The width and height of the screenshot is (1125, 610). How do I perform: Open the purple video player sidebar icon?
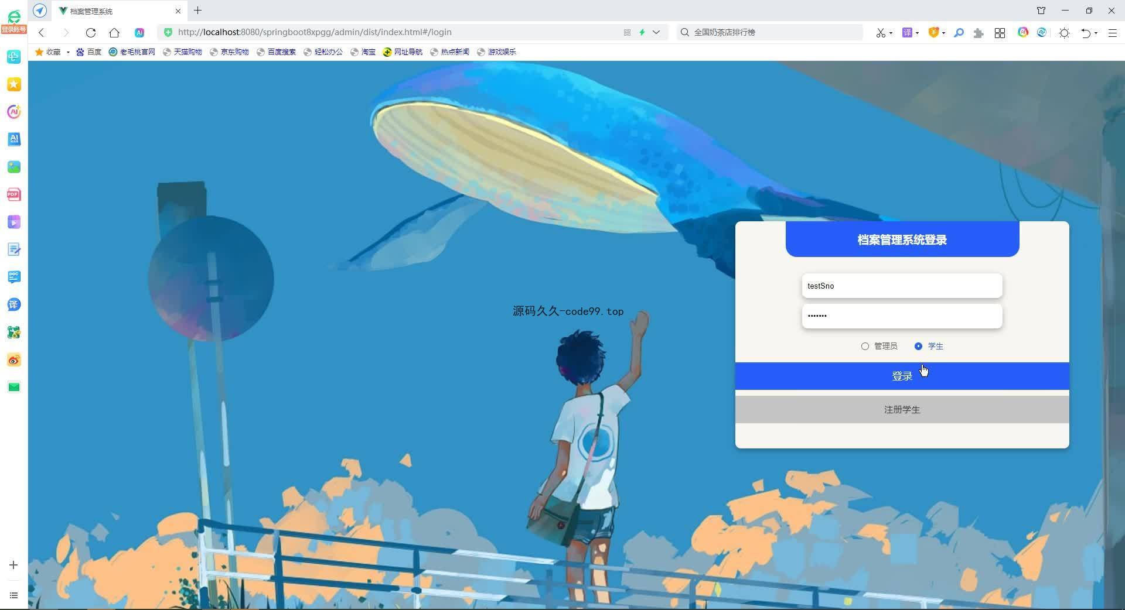coord(14,222)
